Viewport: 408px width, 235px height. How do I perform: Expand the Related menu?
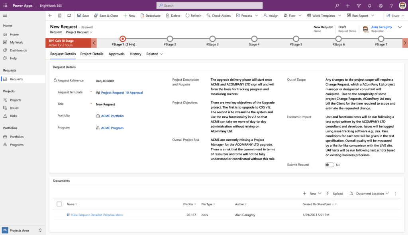pyautogui.click(x=154, y=54)
